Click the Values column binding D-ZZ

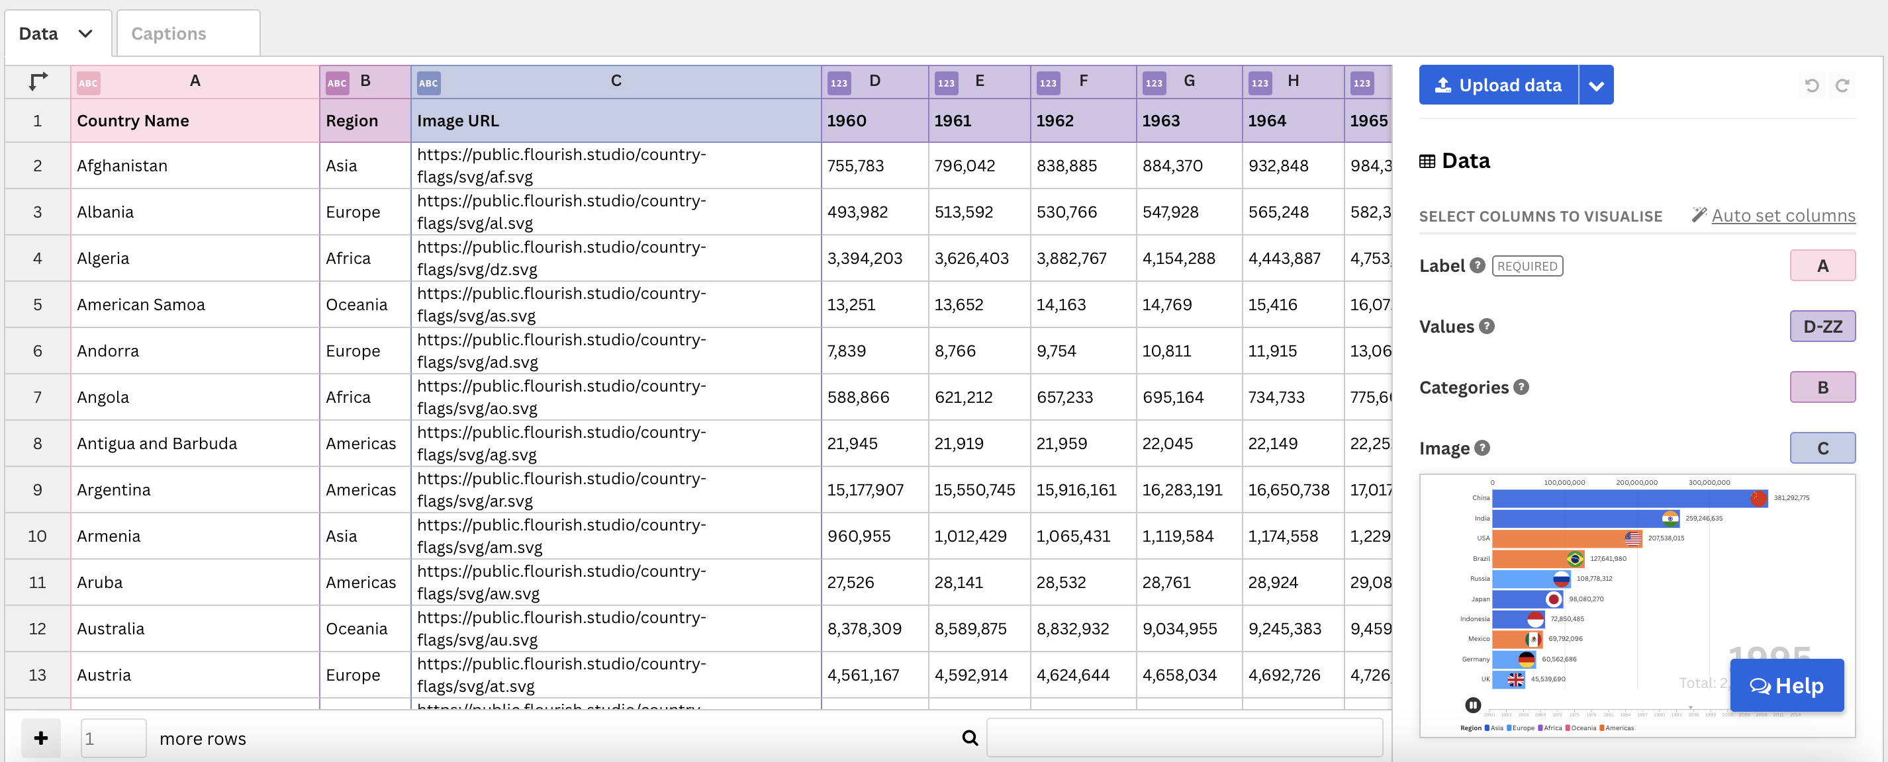point(1822,327)
